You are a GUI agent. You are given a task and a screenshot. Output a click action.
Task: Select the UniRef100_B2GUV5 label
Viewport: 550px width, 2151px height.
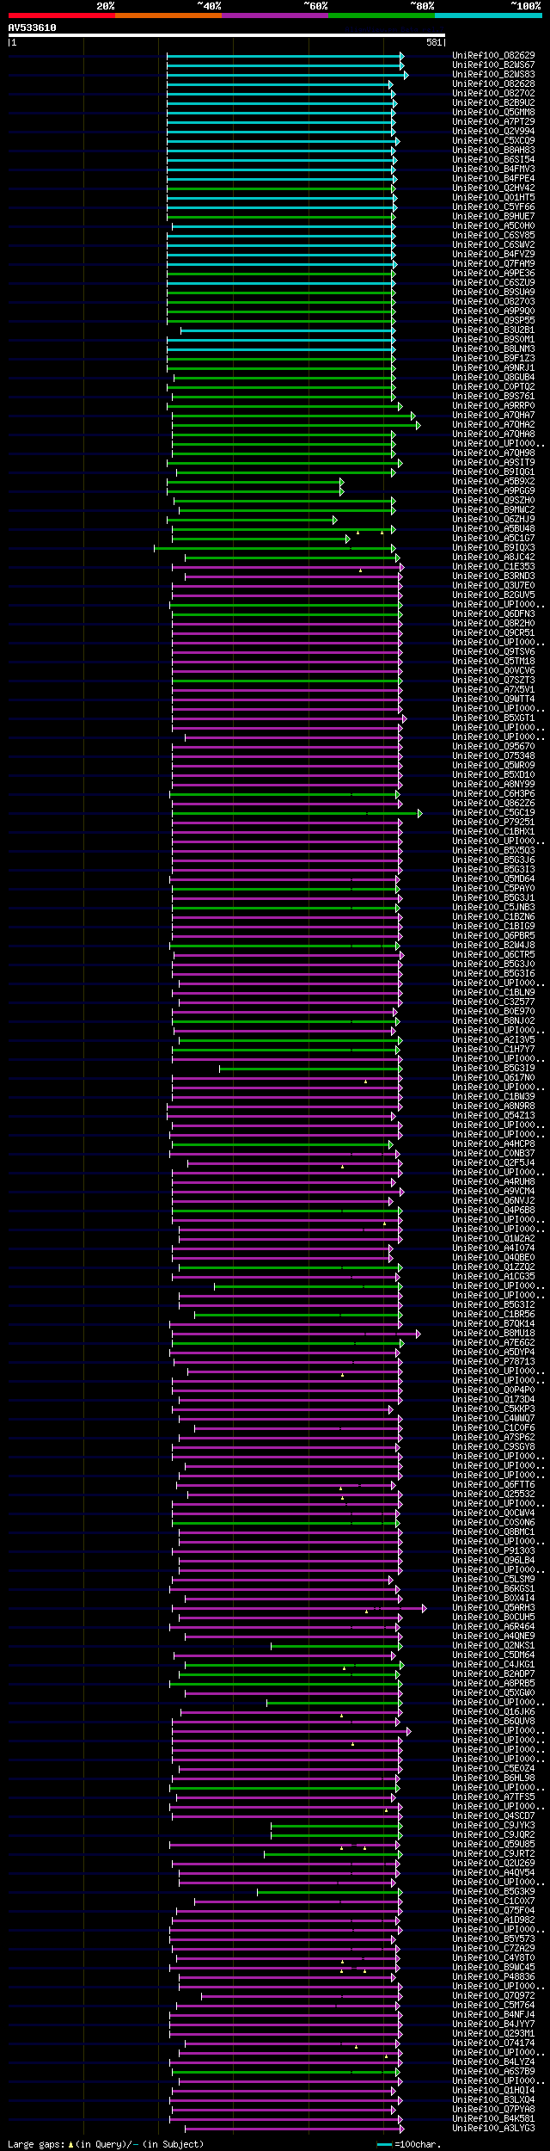tap(493, 595)
